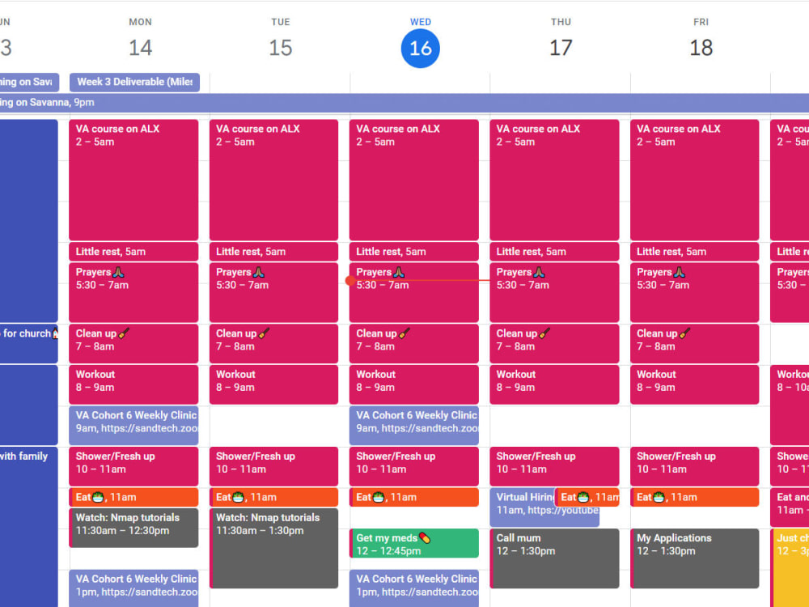Open Monday 1pm VA Cohort 6 Weekly Clinic
The width and height of the screenshot is (809, 607).
click(x=133, y=588)
